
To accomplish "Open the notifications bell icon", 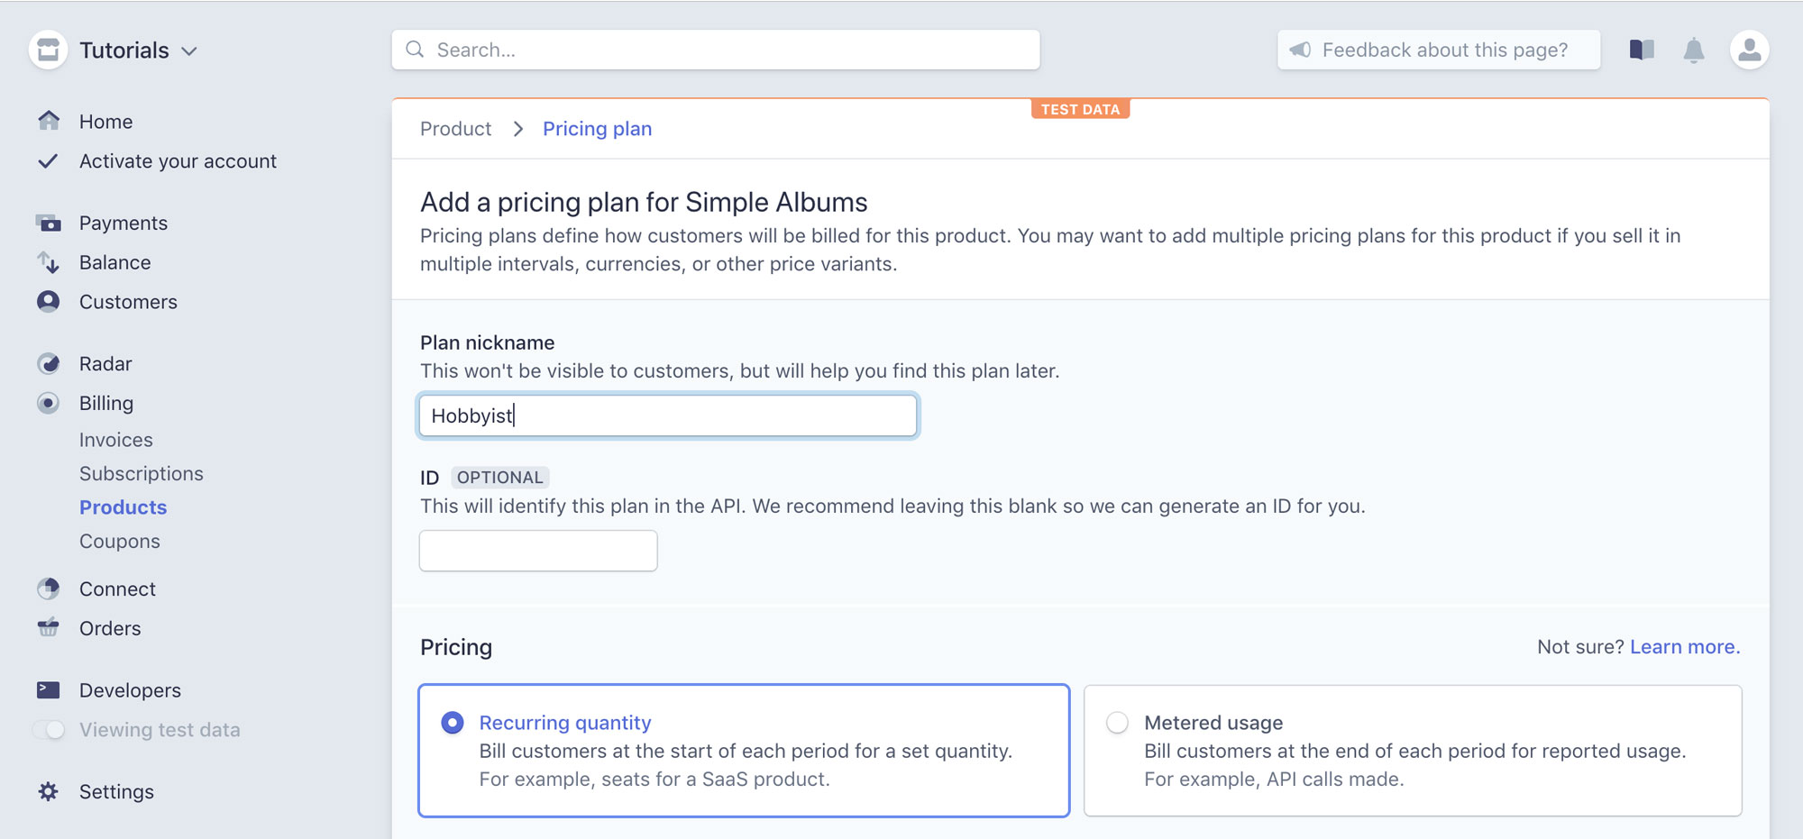I will pos(1696,50).
